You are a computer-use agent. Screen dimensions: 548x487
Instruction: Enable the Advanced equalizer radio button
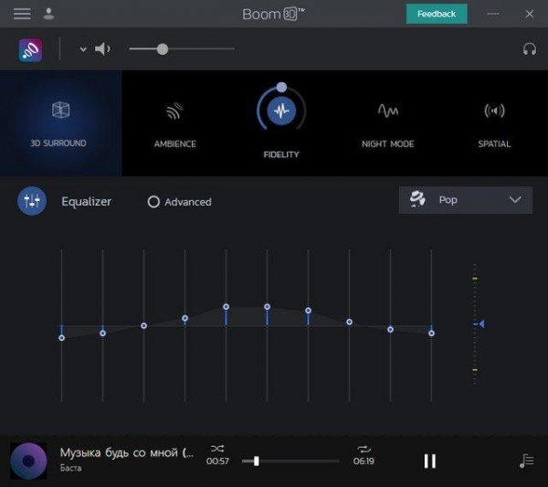click(x=153, y=202)
